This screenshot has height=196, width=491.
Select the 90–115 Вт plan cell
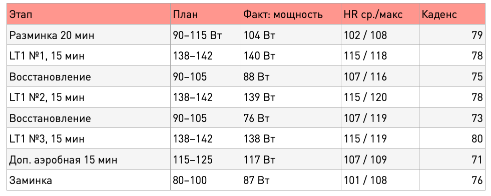206,35
